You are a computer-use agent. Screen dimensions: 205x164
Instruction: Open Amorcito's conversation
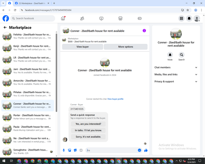click(x=27, y=82)
